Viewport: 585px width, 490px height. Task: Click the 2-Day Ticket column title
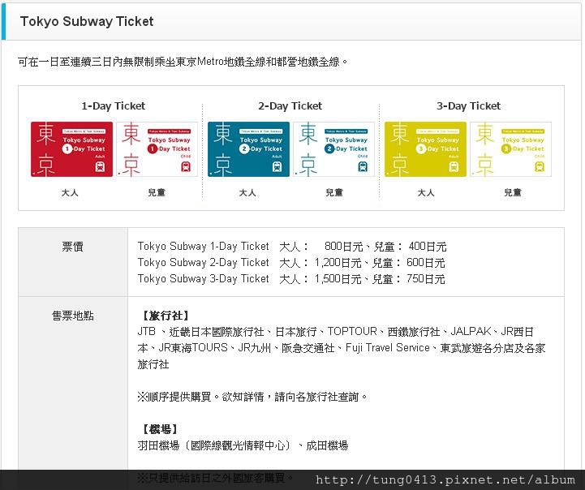click(290, 106)
